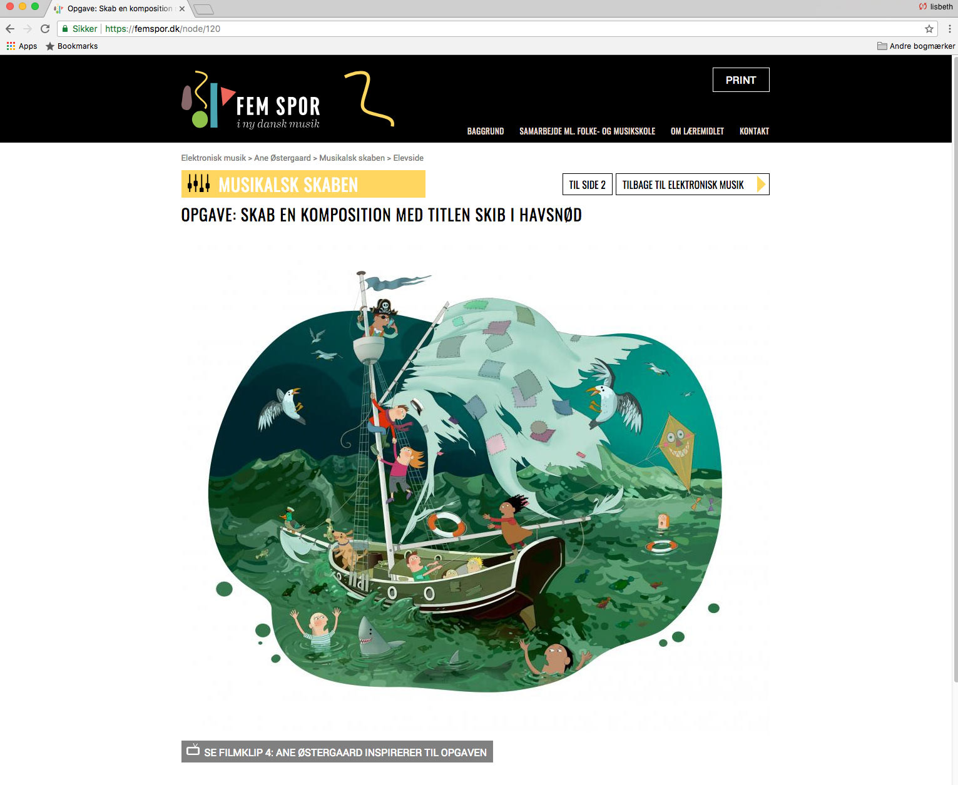Screen dimensions: 958x785
Task: Click the yellow arrow on Tilbage button
Action: click(x=761, y=185)
